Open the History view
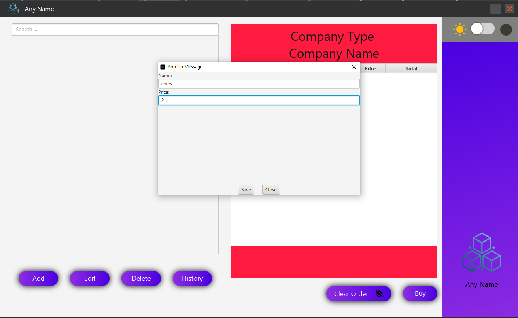The image size is (518, 318). tap(192, 278)
